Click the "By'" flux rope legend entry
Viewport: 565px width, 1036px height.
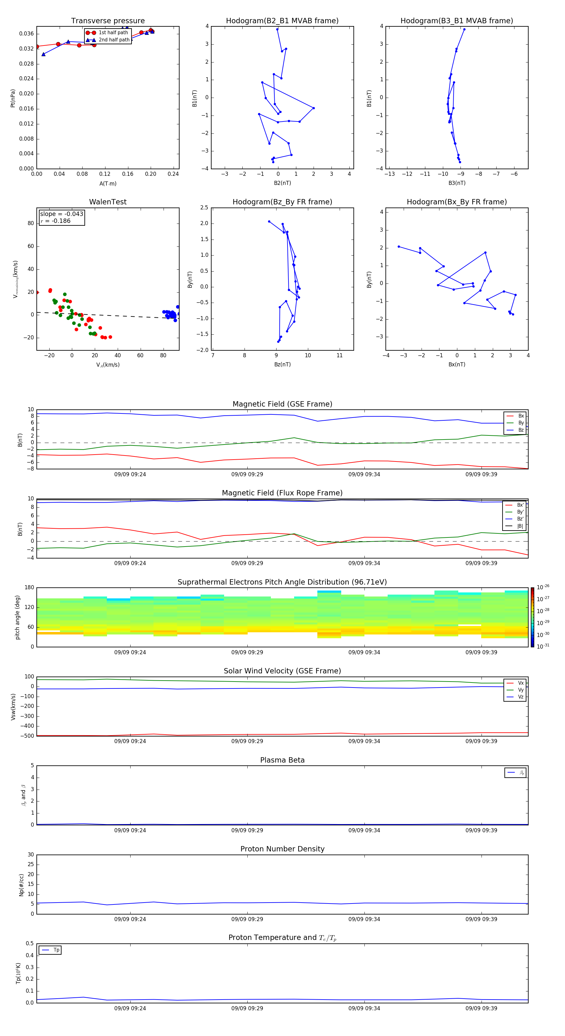(x=515, y=512)
